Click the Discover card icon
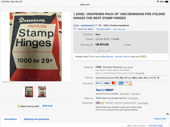 pyautogui.click(x=129, y=83)
